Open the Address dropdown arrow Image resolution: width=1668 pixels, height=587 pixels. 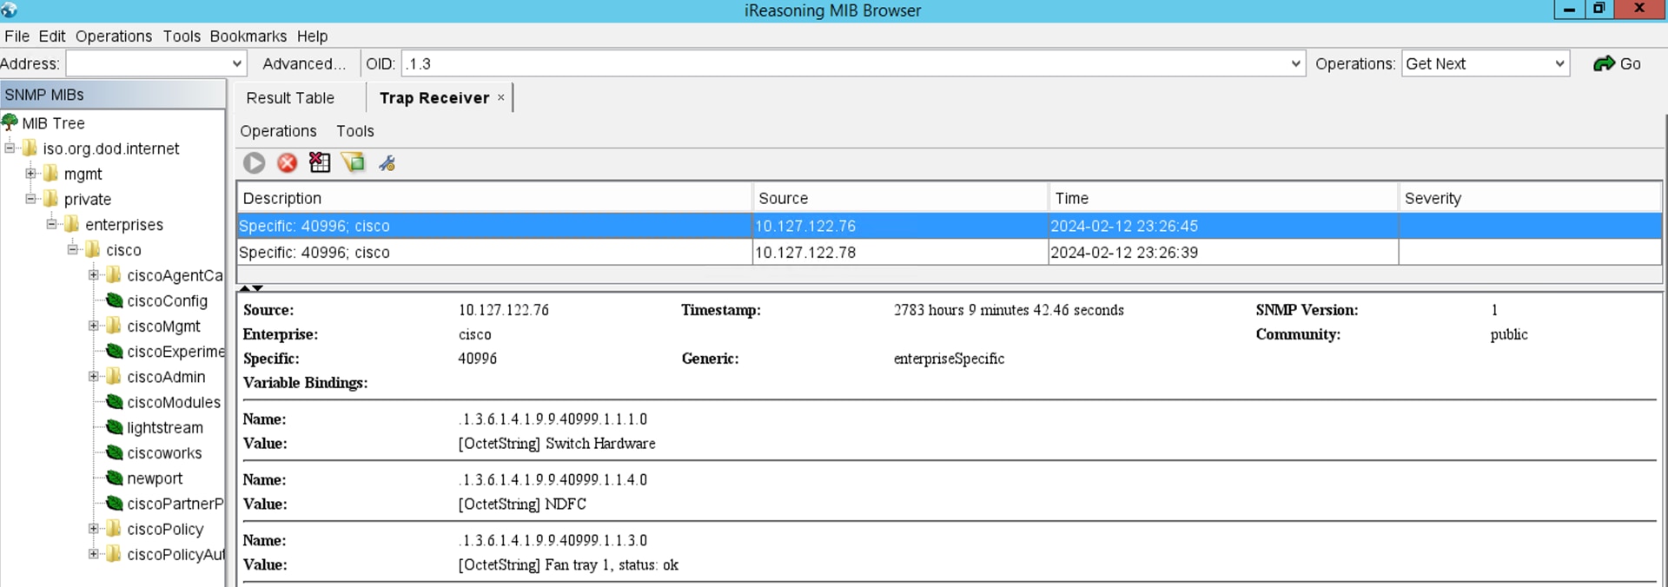[236, 63]
